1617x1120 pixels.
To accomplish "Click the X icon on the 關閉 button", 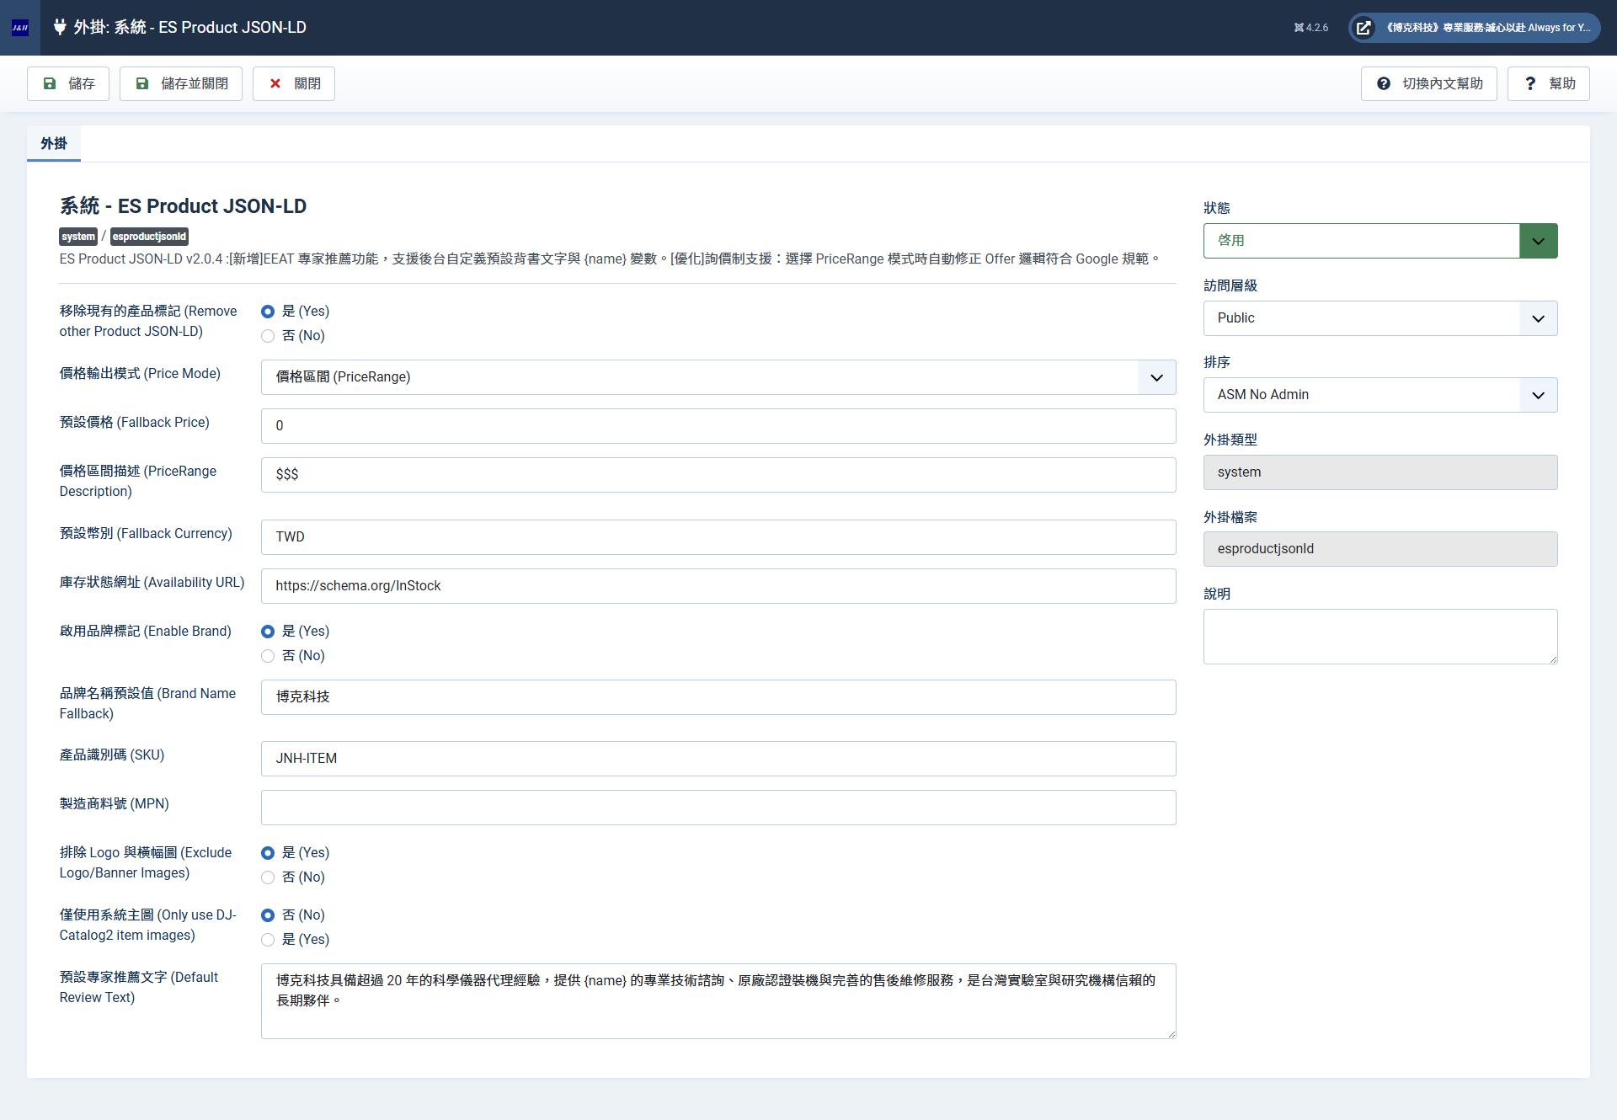I will (x=275, y=83).
